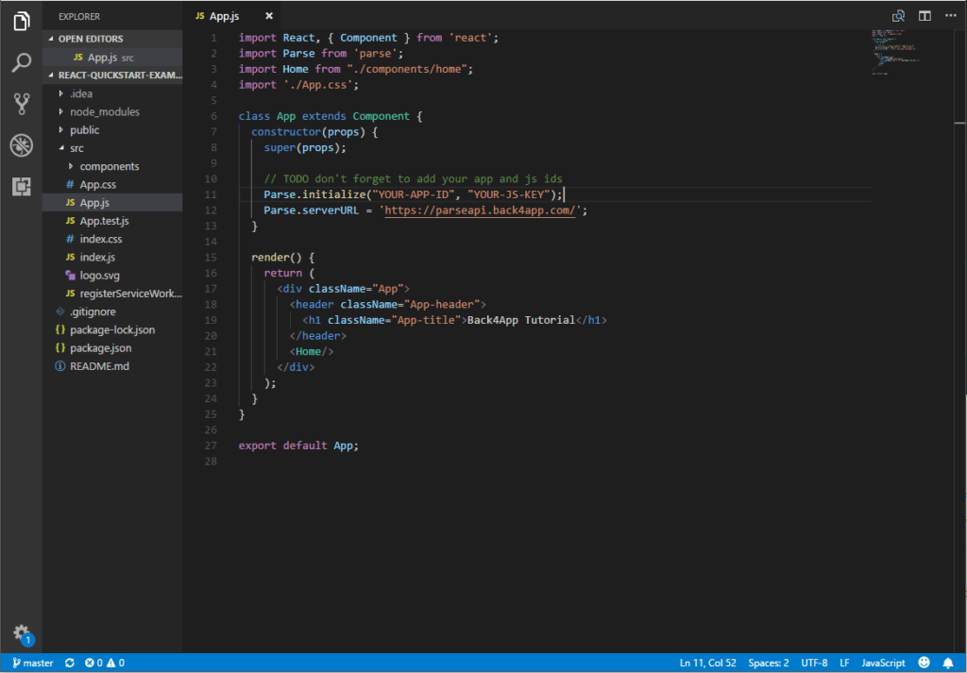Screen dimensions: 967x673
Task: Split the editor
Action: 925,16
